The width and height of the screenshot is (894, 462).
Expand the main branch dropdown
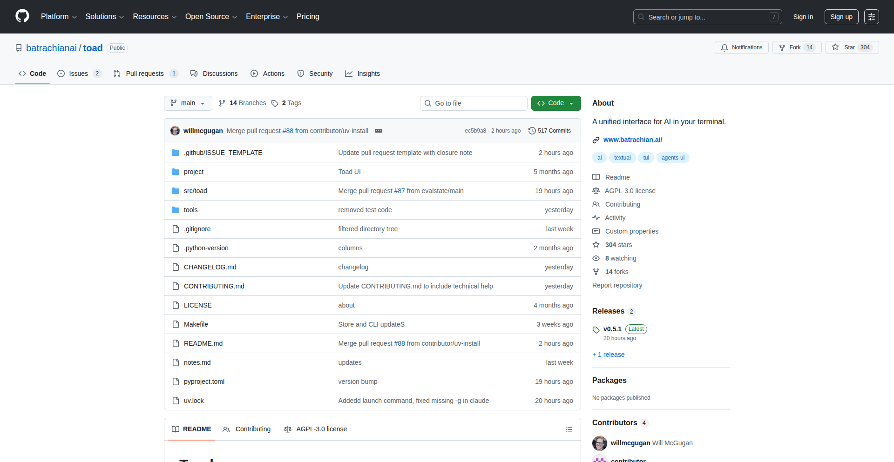pos(188,103)
